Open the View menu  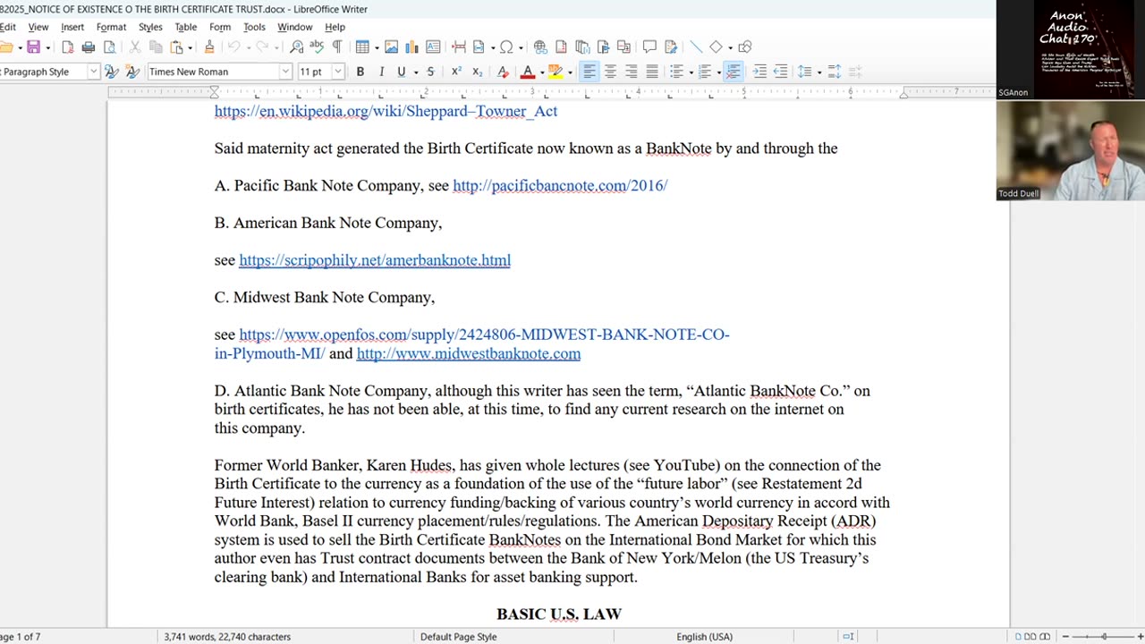pos(38,27)
